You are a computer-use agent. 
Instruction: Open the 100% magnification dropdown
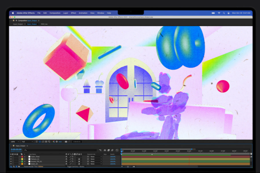click(15, 142)
